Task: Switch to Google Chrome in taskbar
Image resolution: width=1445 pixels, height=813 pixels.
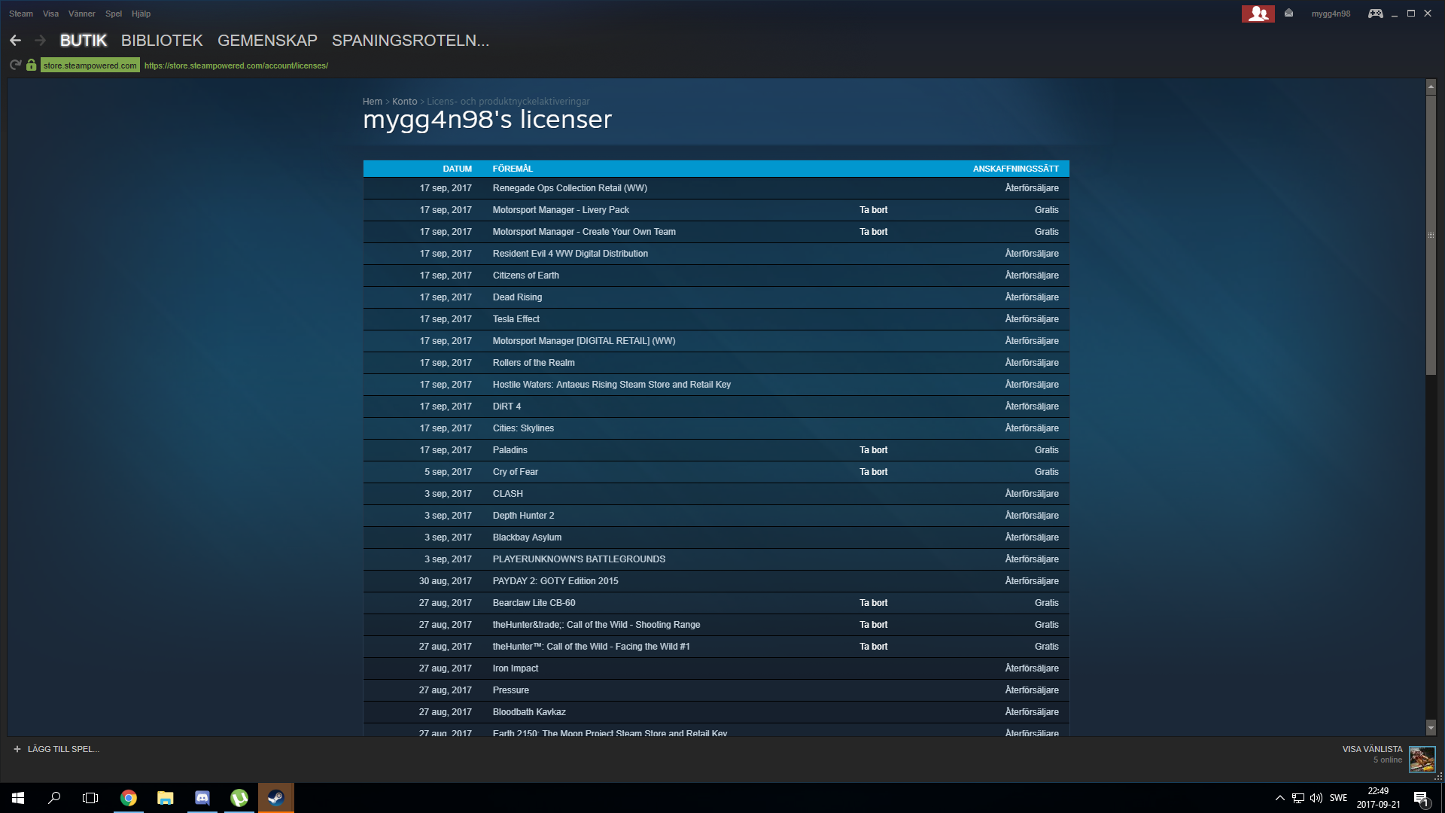Action: [129, 798]
